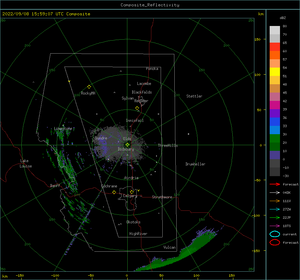
Task: Click the white 04DK arrow icon
Action: [x=275, y=192]
